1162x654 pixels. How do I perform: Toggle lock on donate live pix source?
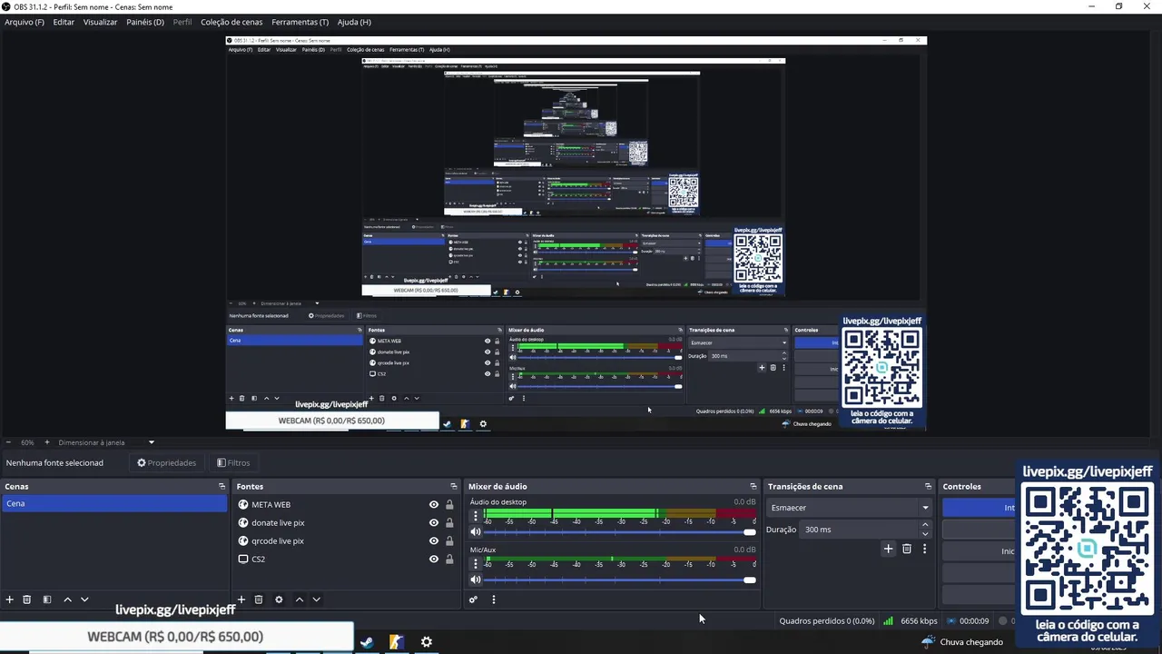[449, 523]
